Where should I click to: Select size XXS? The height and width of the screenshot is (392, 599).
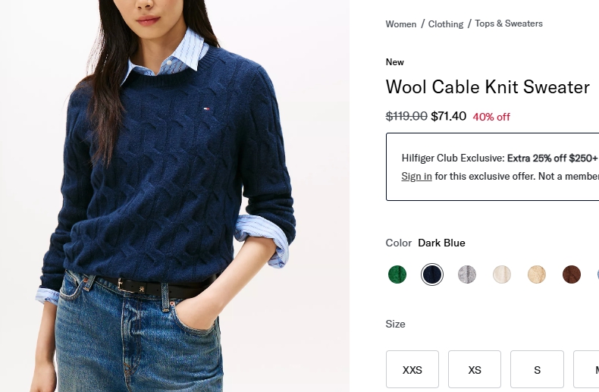[x=412, y=370]
